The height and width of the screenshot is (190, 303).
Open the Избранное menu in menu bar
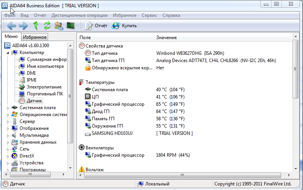click(x=125, y=15)
